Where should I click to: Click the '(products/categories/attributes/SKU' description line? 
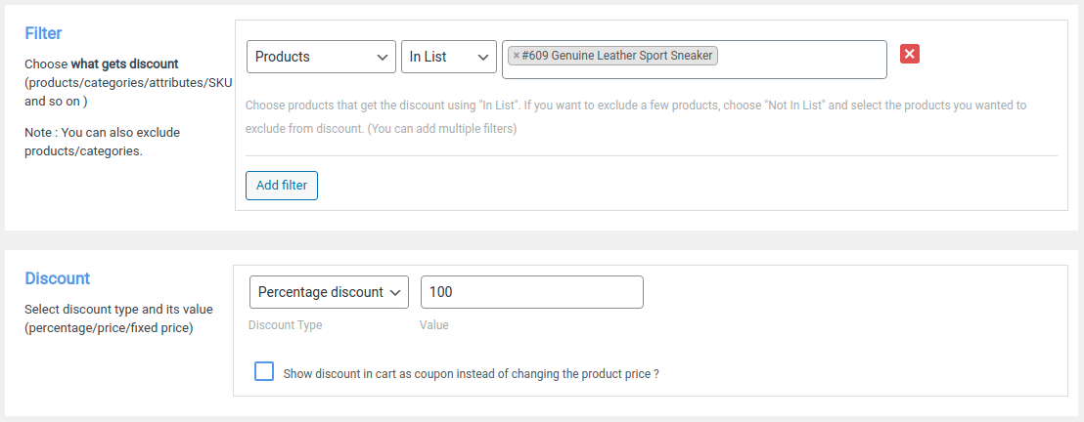click(127, 83)
